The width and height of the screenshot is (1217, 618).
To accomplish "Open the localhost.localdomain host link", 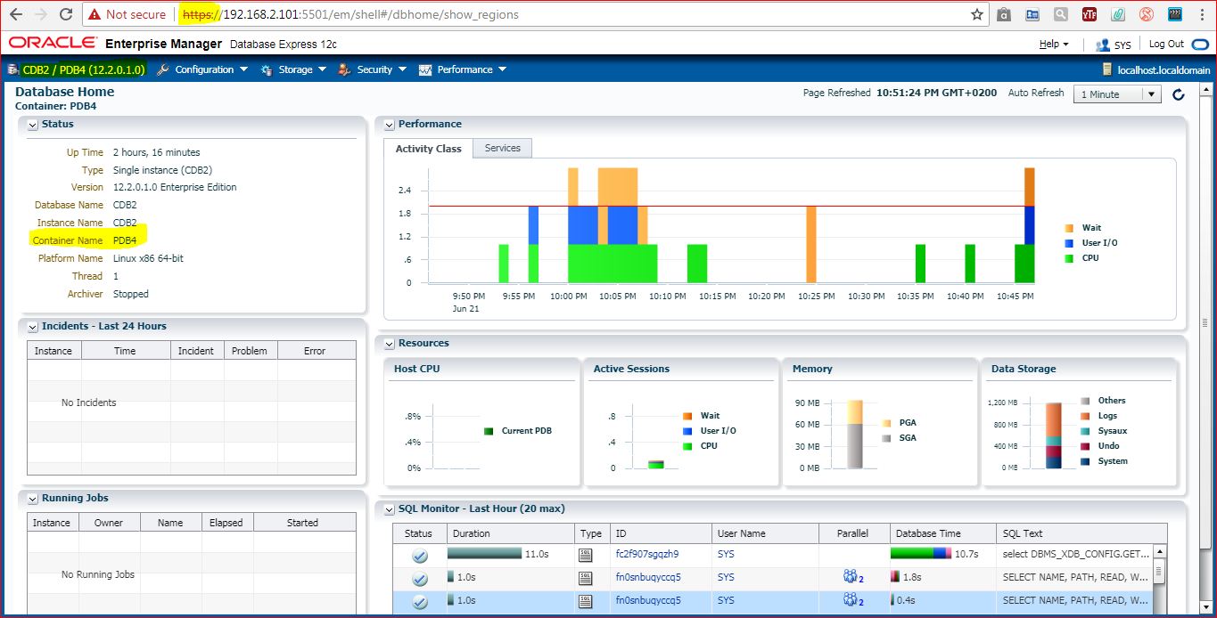I will [x=1163, y=69].
